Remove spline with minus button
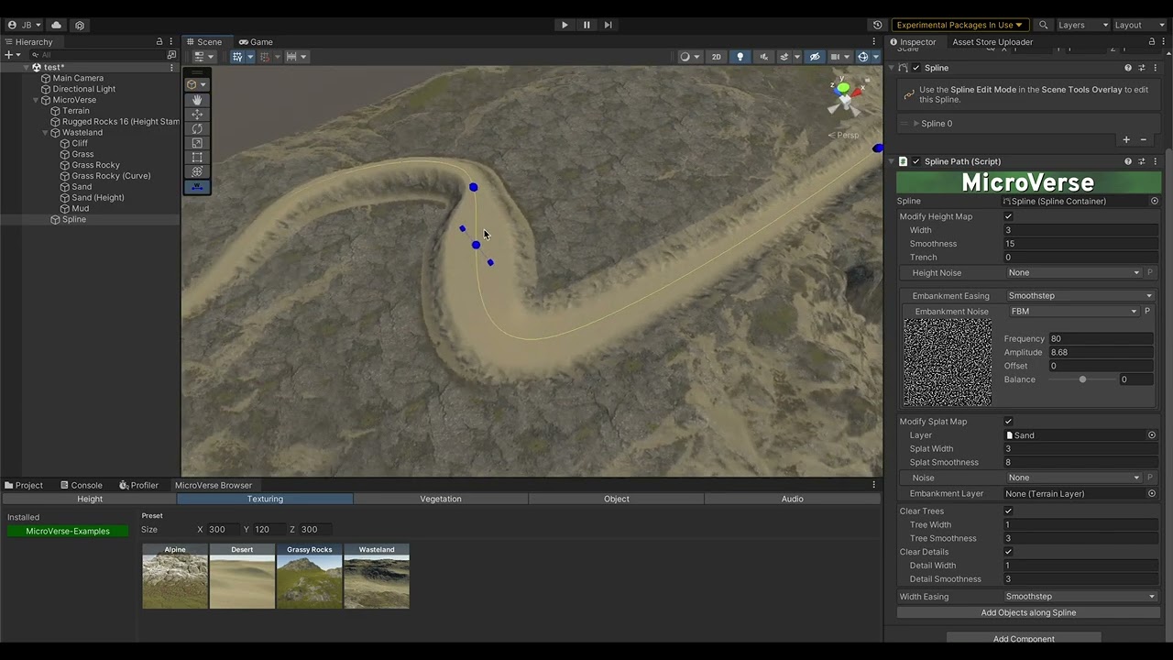 1143,139
